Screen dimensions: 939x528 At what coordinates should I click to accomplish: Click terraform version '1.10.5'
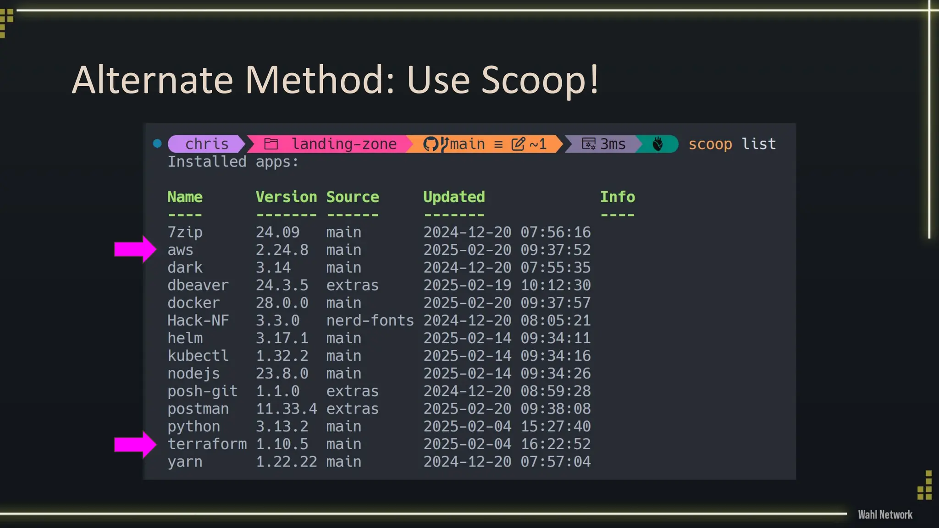pyautogui.click(x=282, y=444)
